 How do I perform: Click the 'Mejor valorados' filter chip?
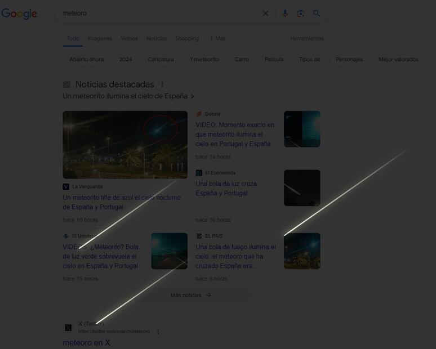(398, 59)
